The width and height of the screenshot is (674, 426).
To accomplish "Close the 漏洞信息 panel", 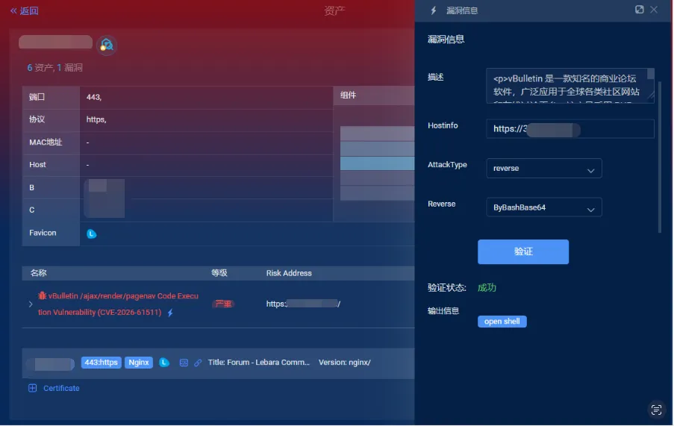I will (x=654, y=10).
